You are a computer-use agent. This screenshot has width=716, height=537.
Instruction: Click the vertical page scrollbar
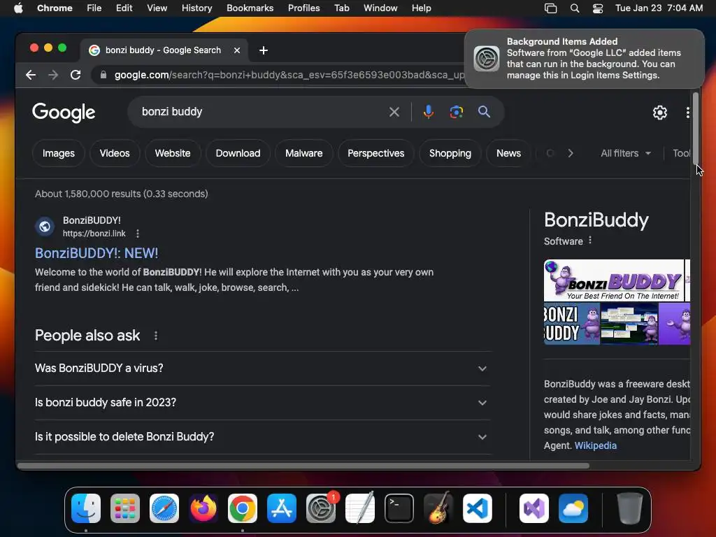696,129
